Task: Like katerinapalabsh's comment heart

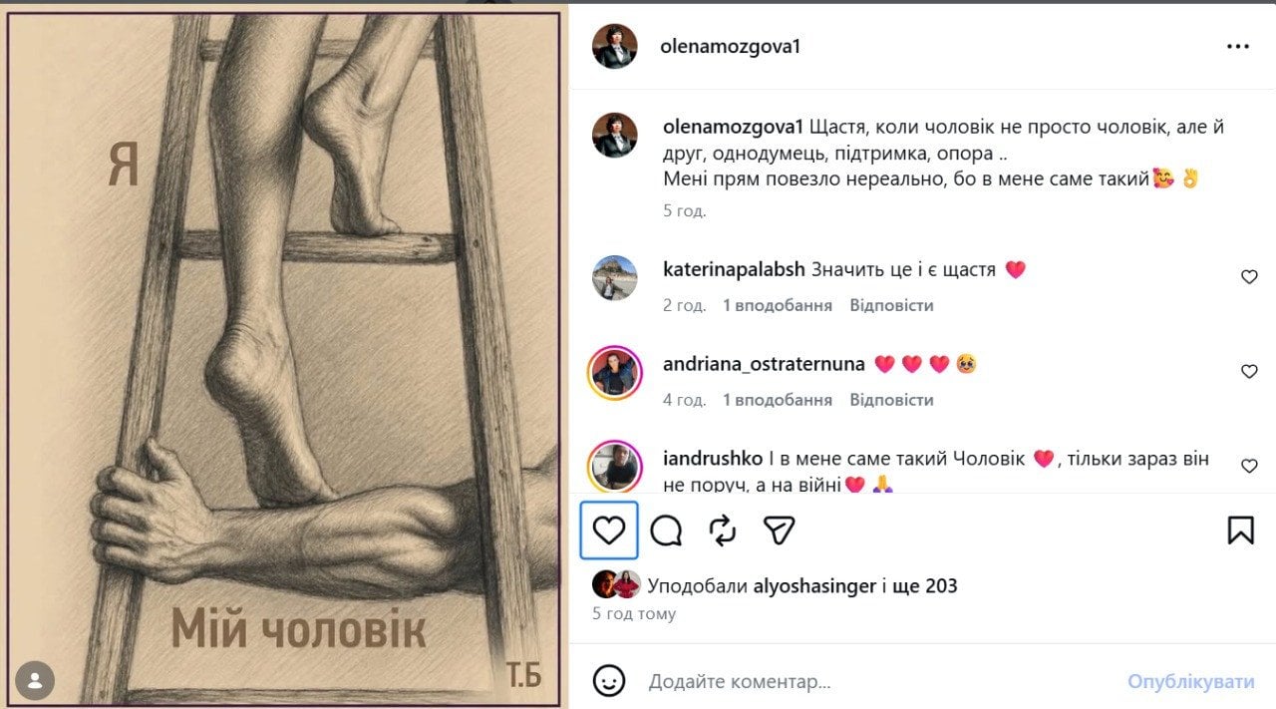Action: tap(1249, 277)
